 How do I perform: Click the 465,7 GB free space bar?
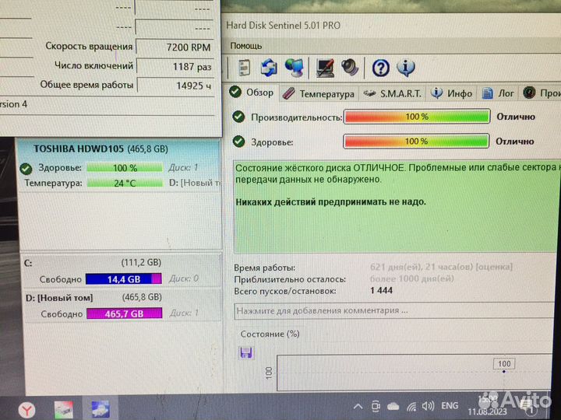point(124,313)
